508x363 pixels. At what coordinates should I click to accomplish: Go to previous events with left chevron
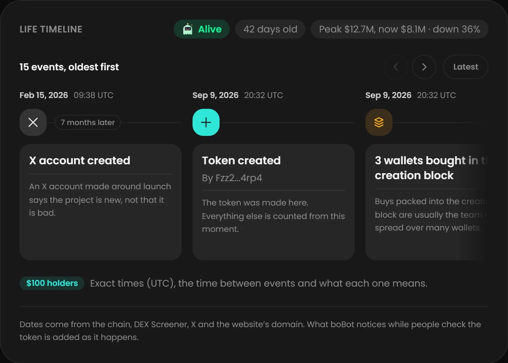(x=396, y=67)
